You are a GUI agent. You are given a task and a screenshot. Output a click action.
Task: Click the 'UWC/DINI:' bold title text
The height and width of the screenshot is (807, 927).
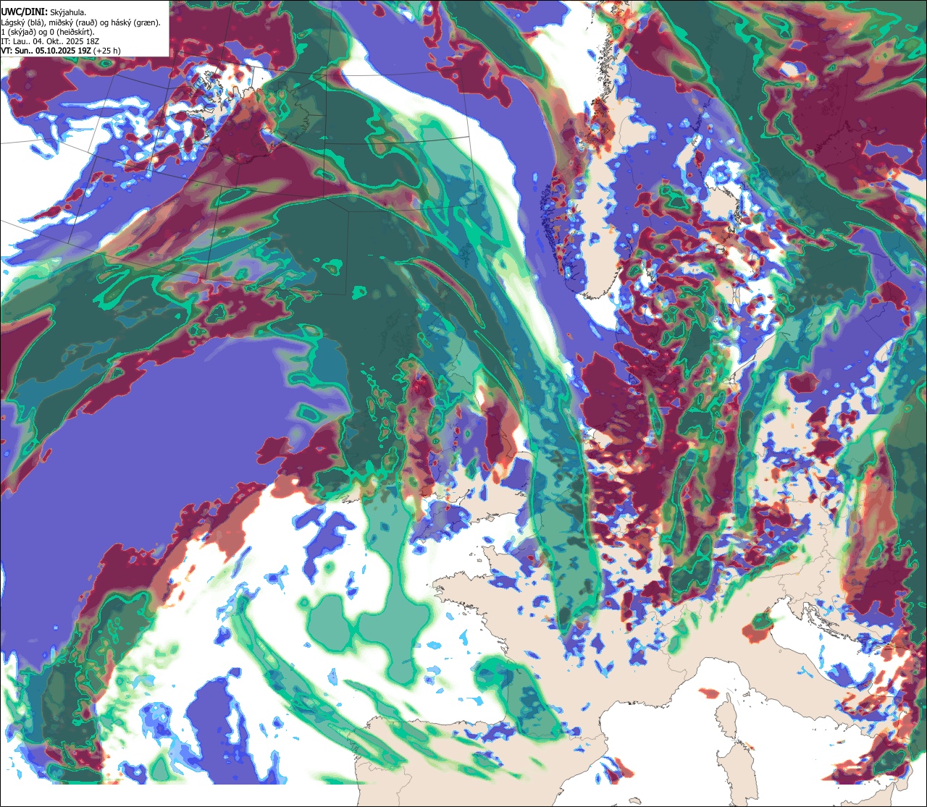(25, 12)
